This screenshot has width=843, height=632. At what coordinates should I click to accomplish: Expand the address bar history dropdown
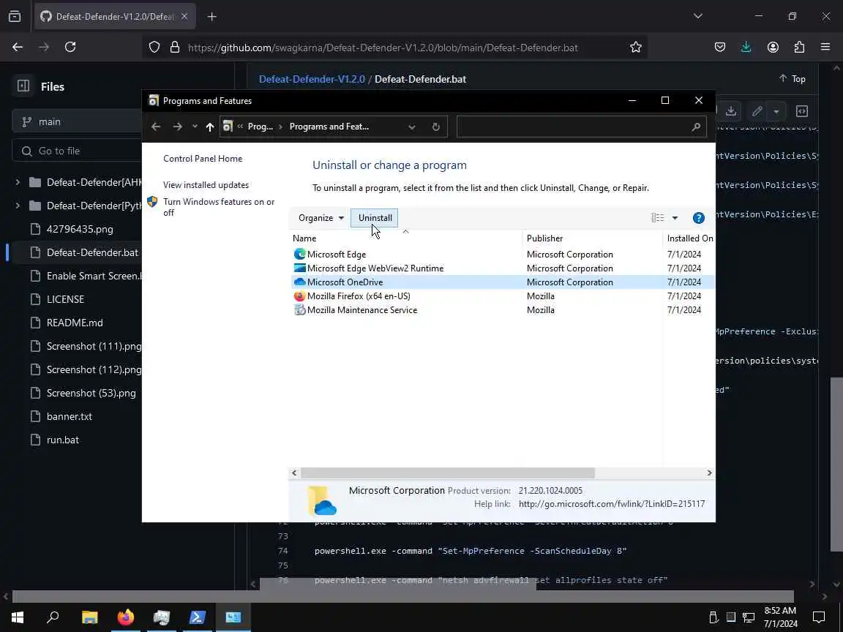click(412, 127)
